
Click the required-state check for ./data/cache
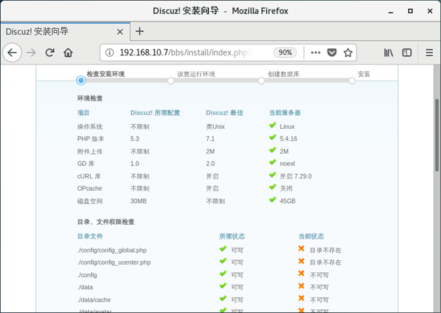point(223,298)
